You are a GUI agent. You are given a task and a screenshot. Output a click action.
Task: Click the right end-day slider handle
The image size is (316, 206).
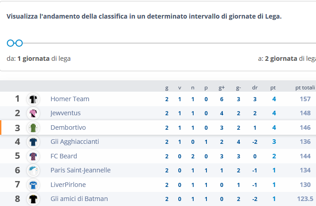tap(19, 43)
